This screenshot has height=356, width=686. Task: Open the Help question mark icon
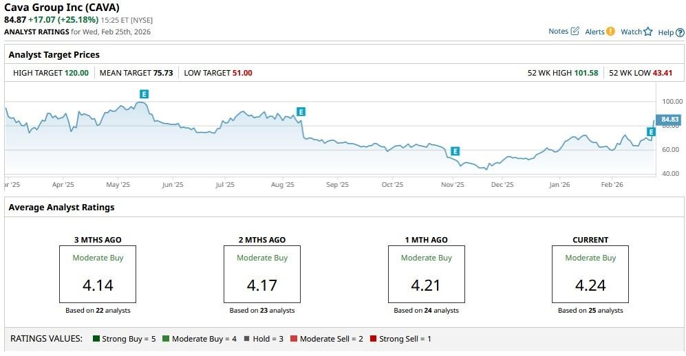click(x=680, y=32)
